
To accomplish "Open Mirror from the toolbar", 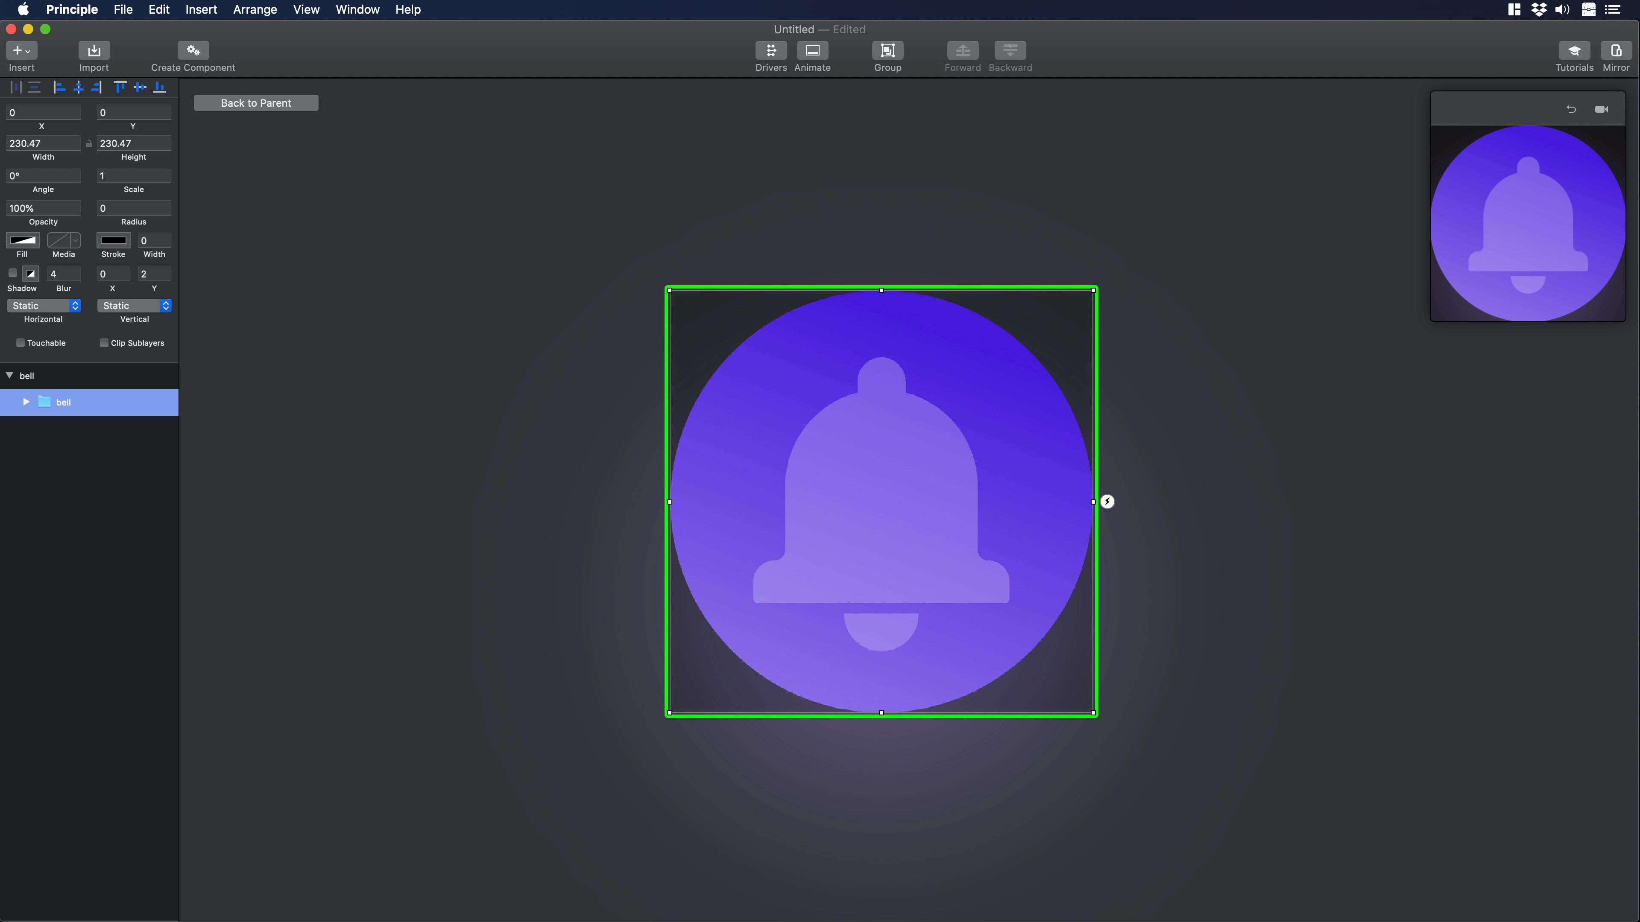I will [x=1615, y=50].
